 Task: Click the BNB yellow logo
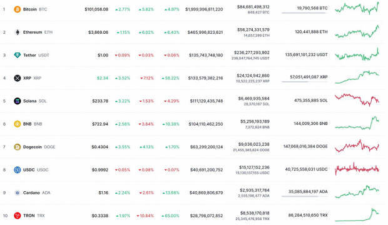18,124
